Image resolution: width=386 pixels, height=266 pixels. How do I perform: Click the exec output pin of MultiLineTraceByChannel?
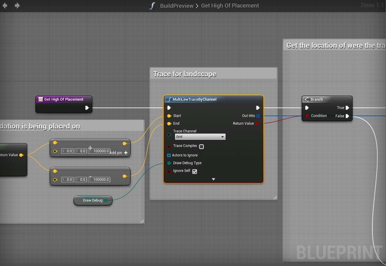click(x=258, y=108)
